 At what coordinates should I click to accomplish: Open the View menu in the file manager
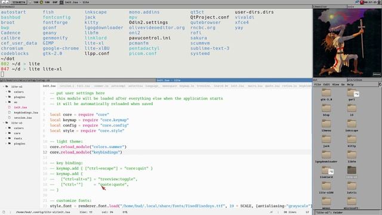click(x=335, y=84)
